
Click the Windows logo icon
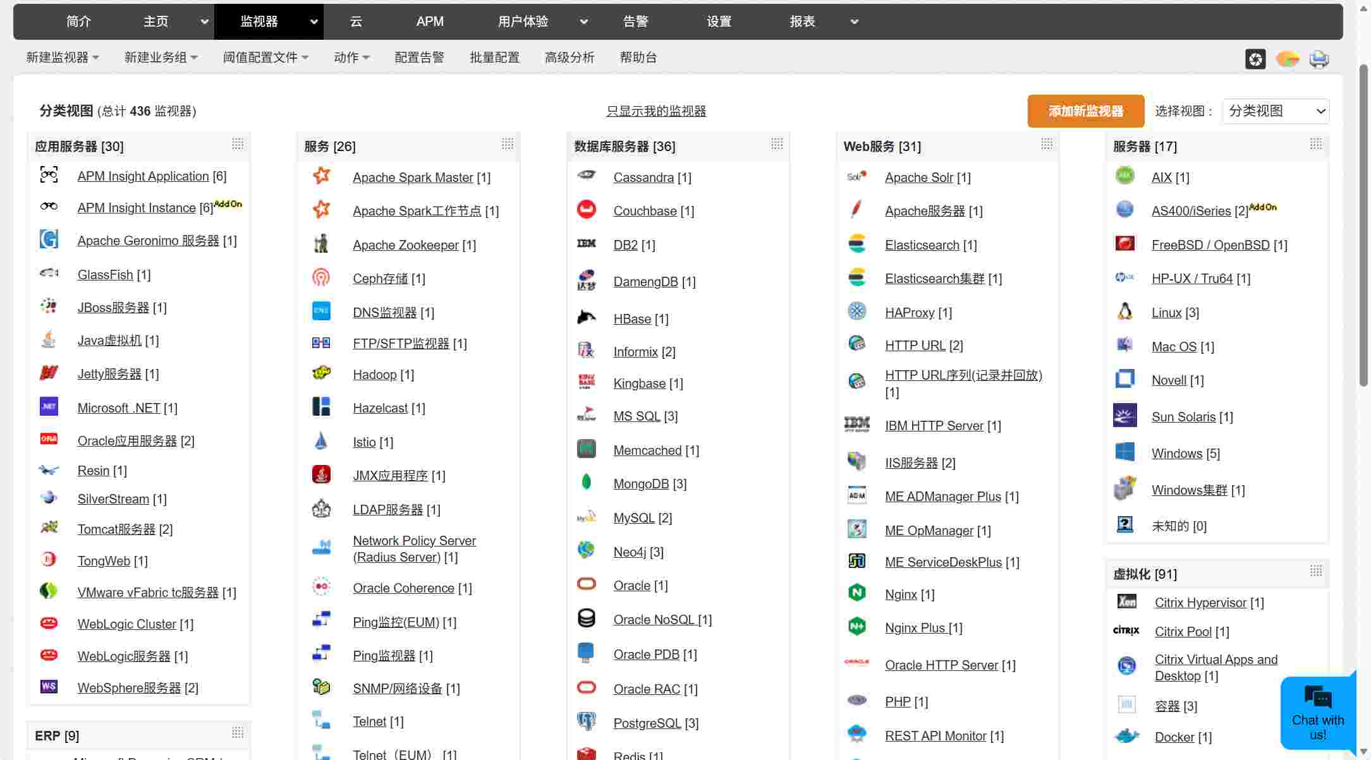[x=1124, y=452]
